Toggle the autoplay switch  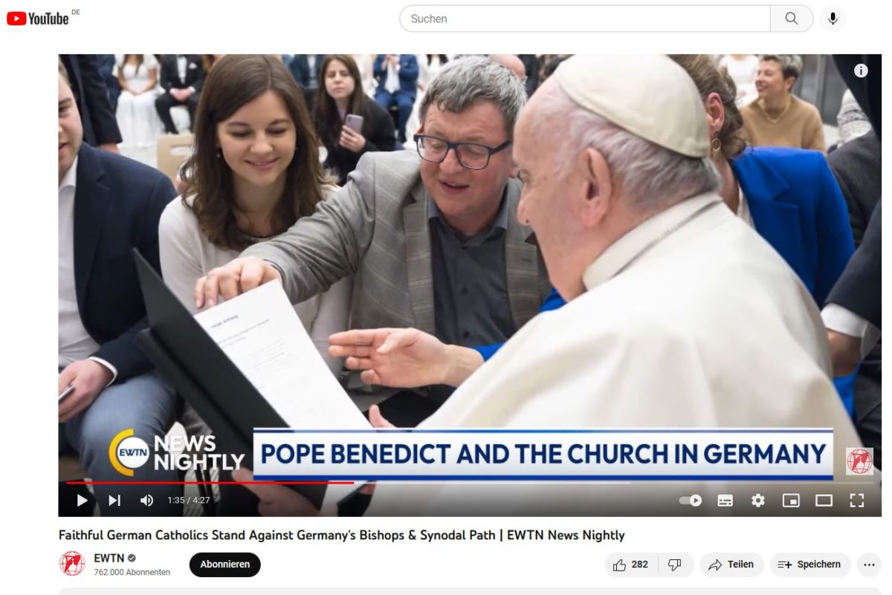pos(691,501)
